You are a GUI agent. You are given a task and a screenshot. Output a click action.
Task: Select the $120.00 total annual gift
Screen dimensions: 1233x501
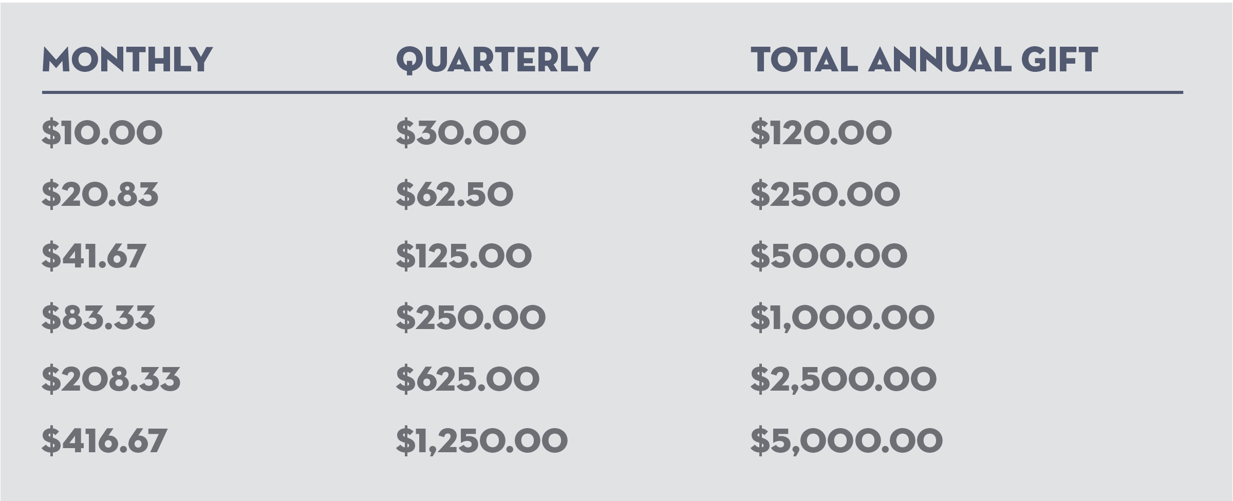coord(821,133)
